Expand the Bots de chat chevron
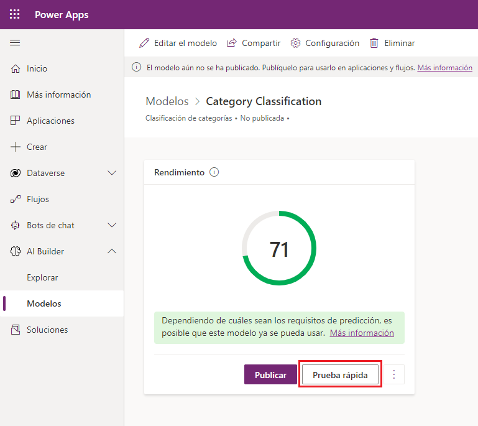Viewport: 478px width, 426px height. tap(112, 225)
